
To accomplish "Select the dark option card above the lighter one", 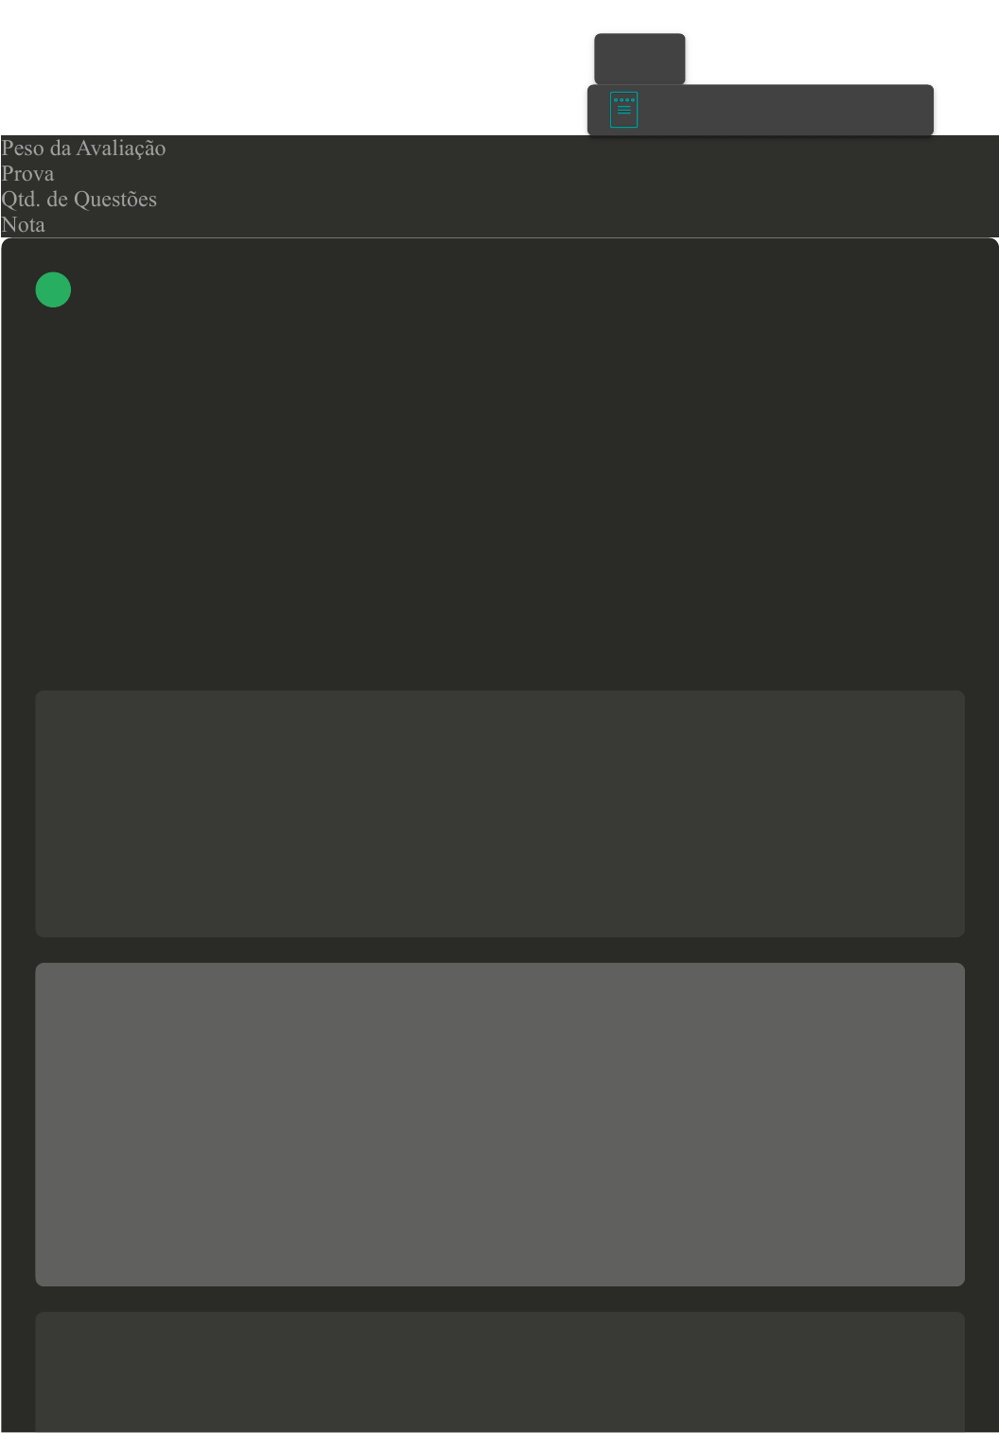I will [x=499, y=813].
